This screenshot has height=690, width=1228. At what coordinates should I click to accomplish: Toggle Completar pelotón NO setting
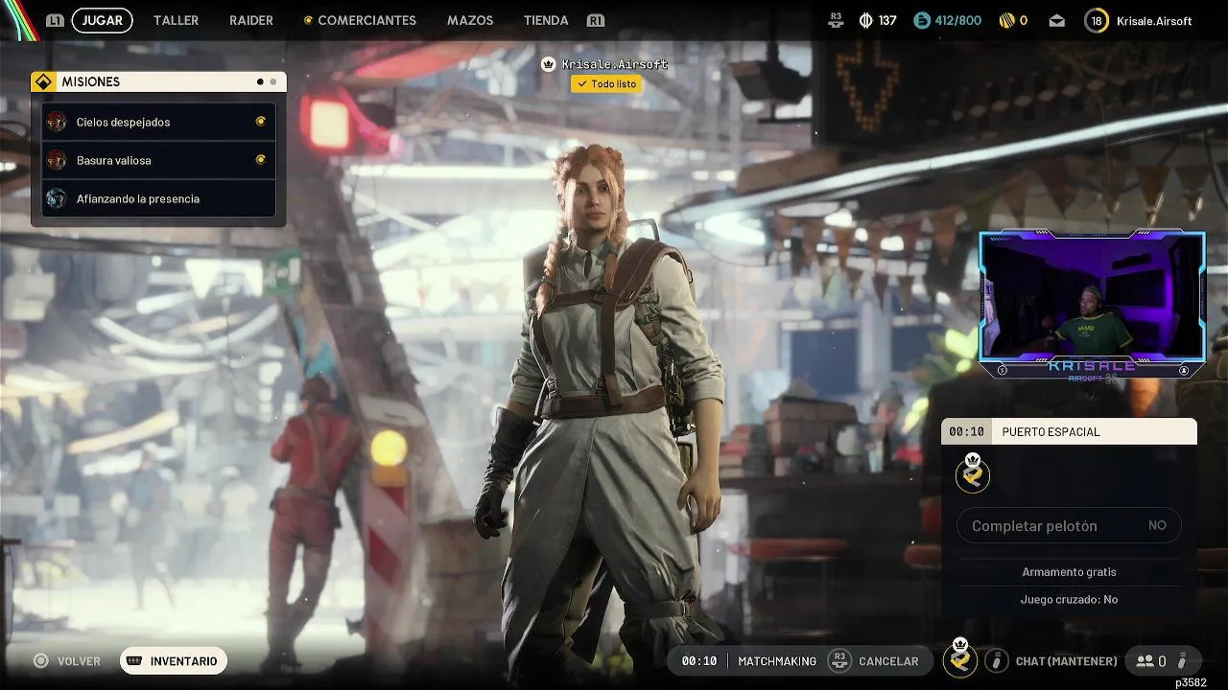click(x=1069, y=525)
